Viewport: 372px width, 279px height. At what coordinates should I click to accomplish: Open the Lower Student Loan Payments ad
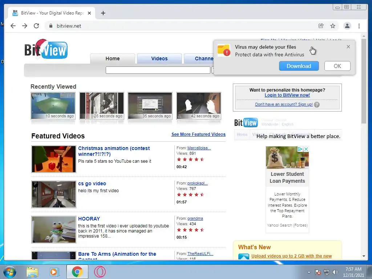(287, 177)
